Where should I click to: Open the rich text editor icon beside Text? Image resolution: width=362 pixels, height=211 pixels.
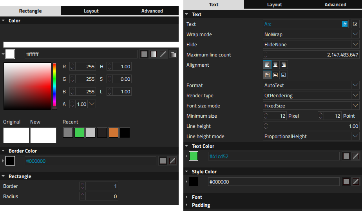click(x=355, y=24)
